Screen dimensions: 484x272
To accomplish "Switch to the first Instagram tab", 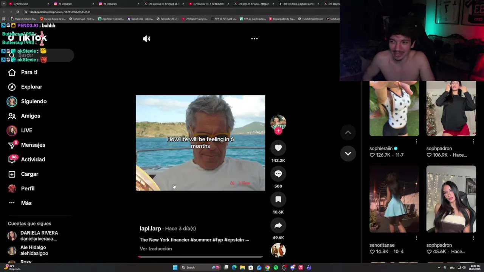I will click(74, 4).
